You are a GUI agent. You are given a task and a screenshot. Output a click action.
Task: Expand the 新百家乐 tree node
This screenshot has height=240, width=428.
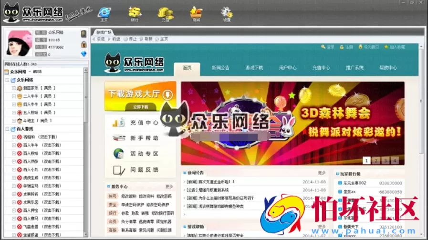[x=14, y=88]
